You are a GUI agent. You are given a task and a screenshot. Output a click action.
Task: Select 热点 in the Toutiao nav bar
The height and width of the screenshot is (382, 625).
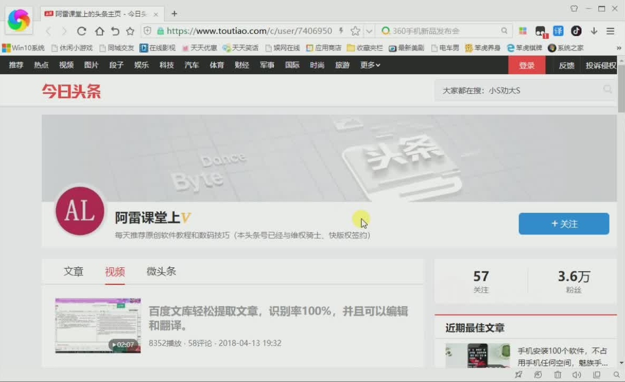(x=41, y=65)
